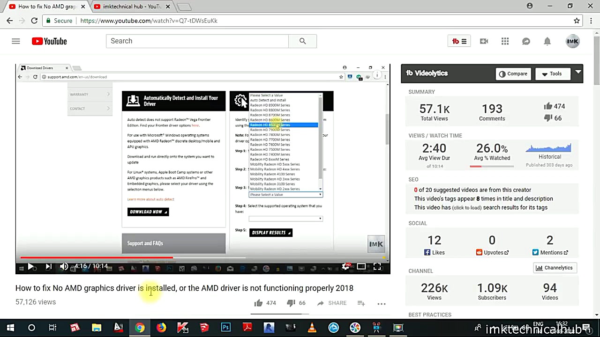The height and width of the screenshot is (337, 600).
Task: Open Adobe Acrobat from the taskbar
Action: [247, 328]
